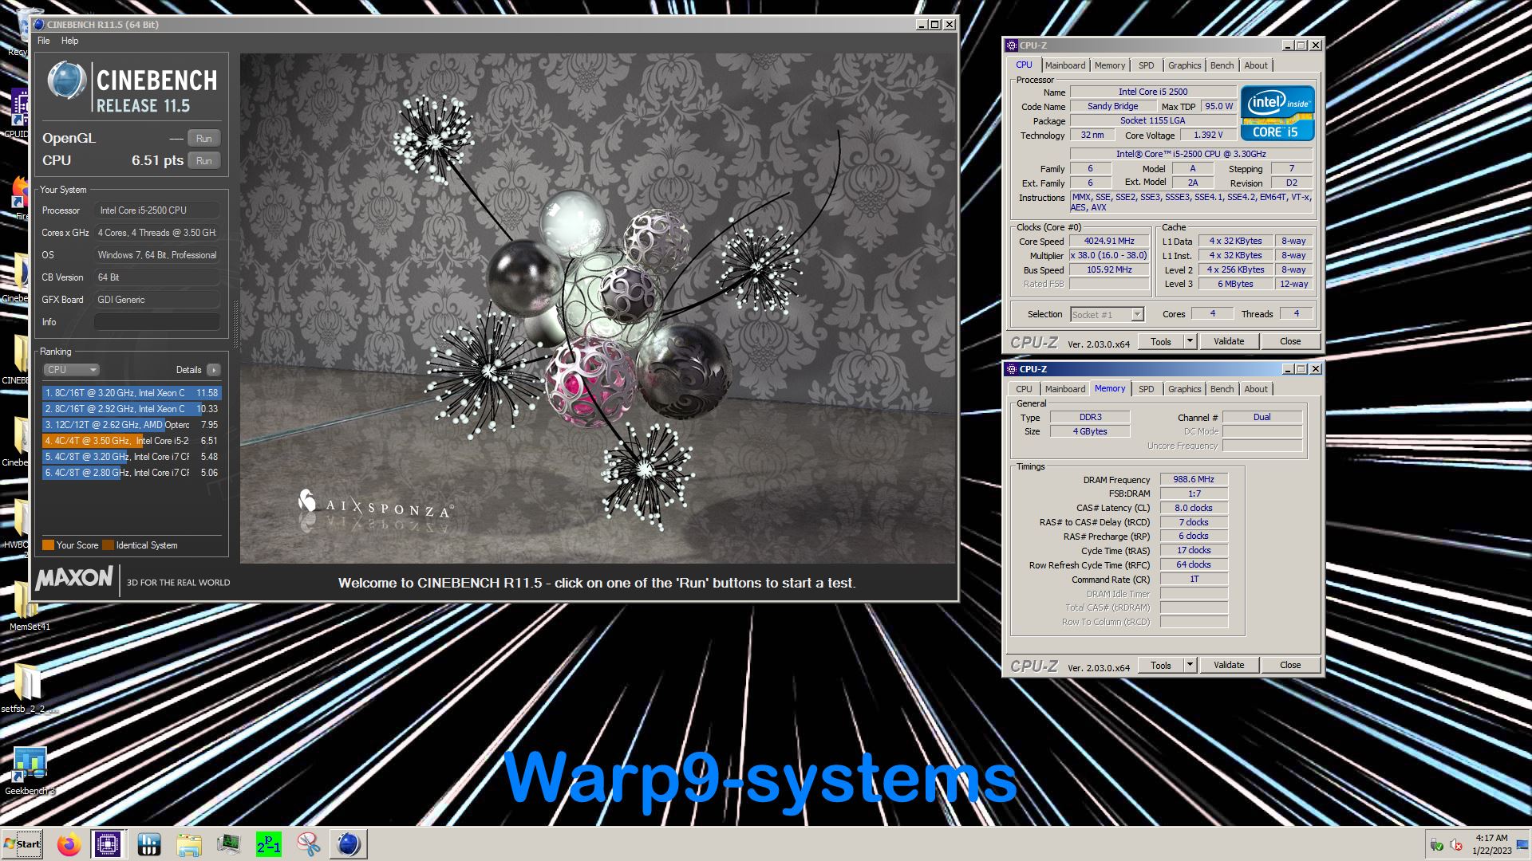Expand ranking Details arrow
The image size is (1532, 861).
[x=214, y=370]
